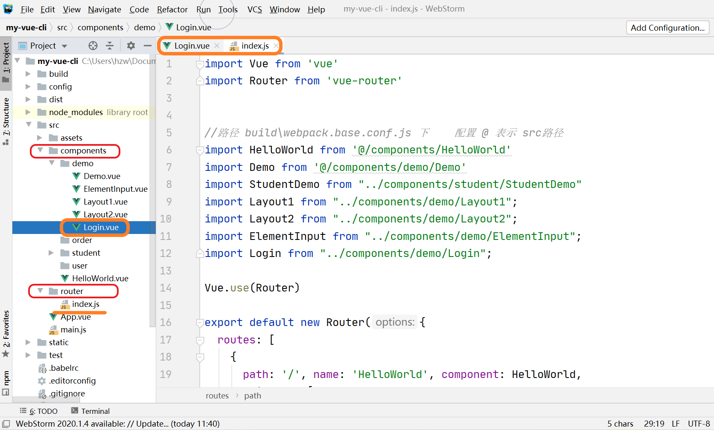Click the .gitignore file icon

(x=42, y=394)
